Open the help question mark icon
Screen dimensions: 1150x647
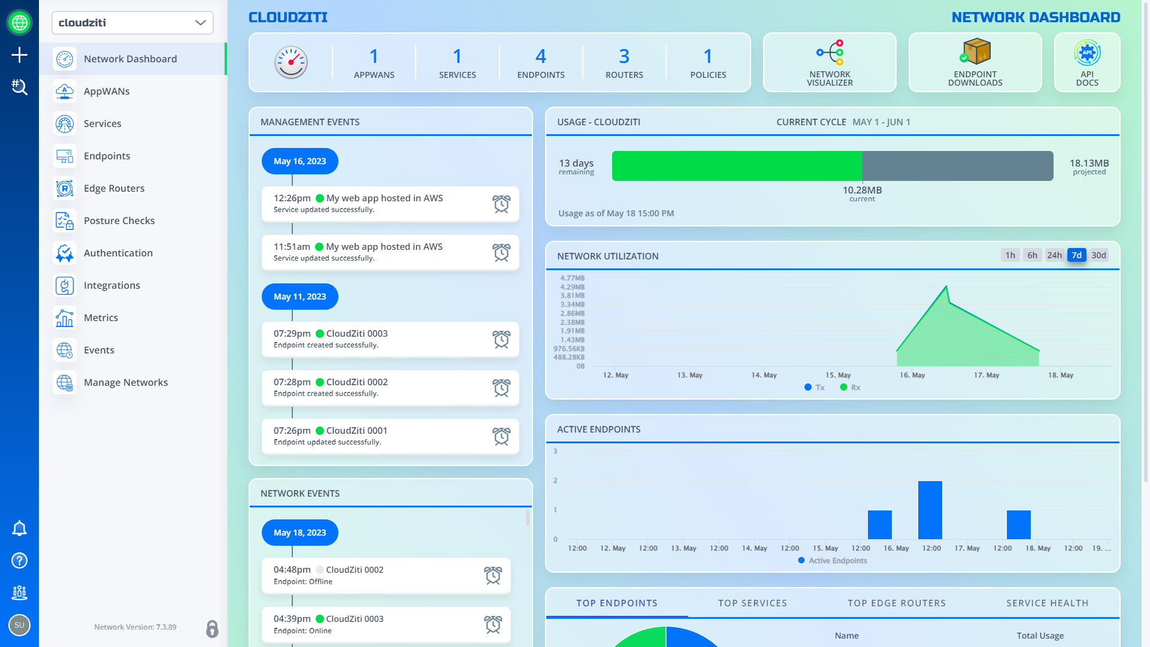pyautogui.click(x=19, y=561)
